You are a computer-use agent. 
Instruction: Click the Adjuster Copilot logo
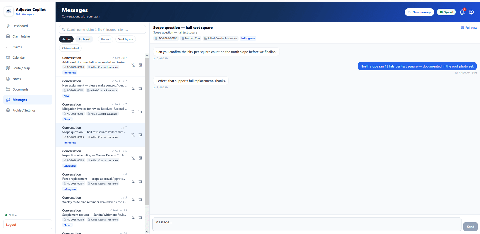(x=9, y=11)
